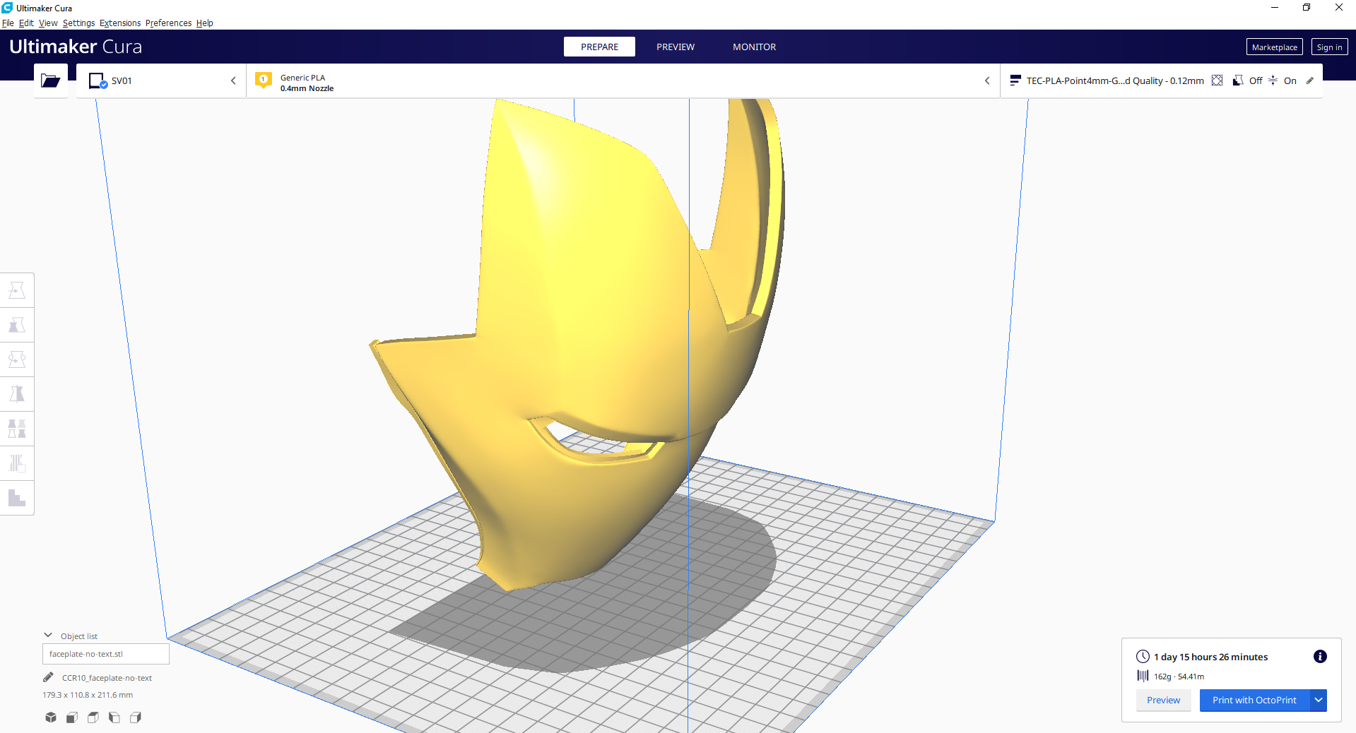Screen dimensions: 1356x733
Task: Switch to top view cube icon
Action: click(93, 717)
